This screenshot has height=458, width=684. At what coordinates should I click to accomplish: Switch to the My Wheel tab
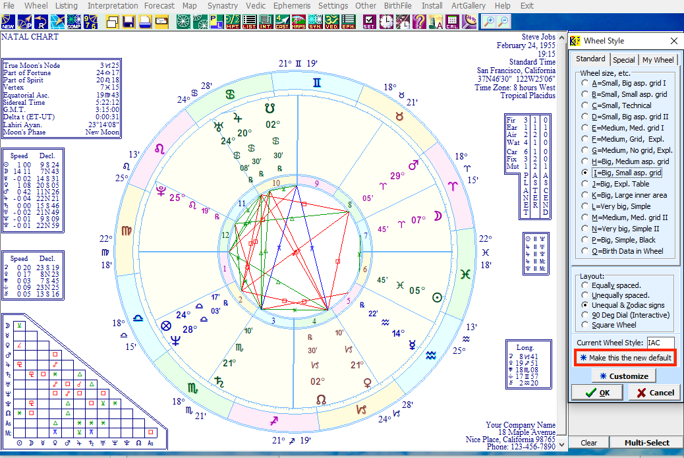[x=658, y=60]
